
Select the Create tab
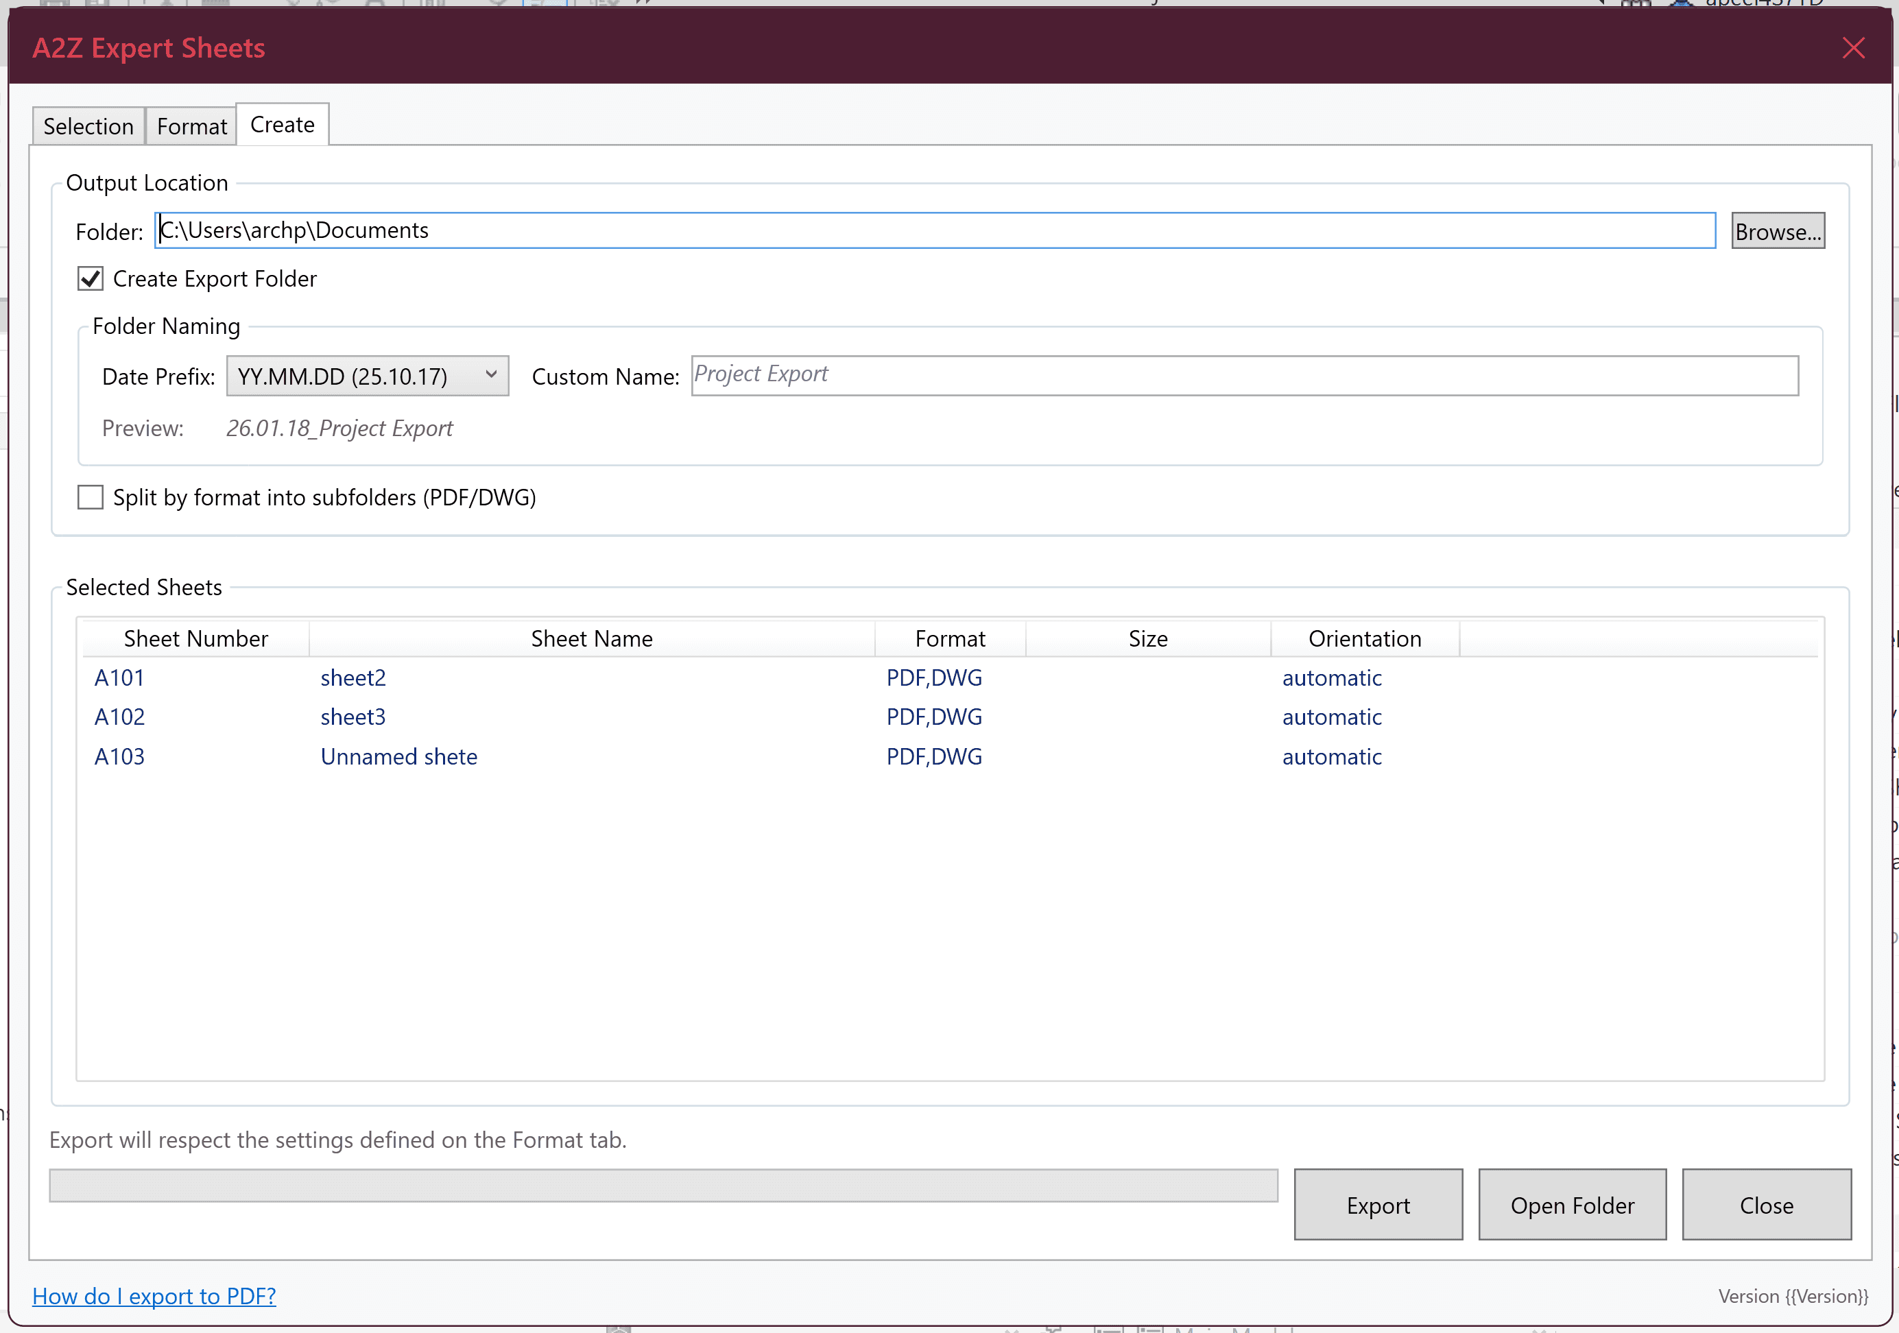pos(282,125)
